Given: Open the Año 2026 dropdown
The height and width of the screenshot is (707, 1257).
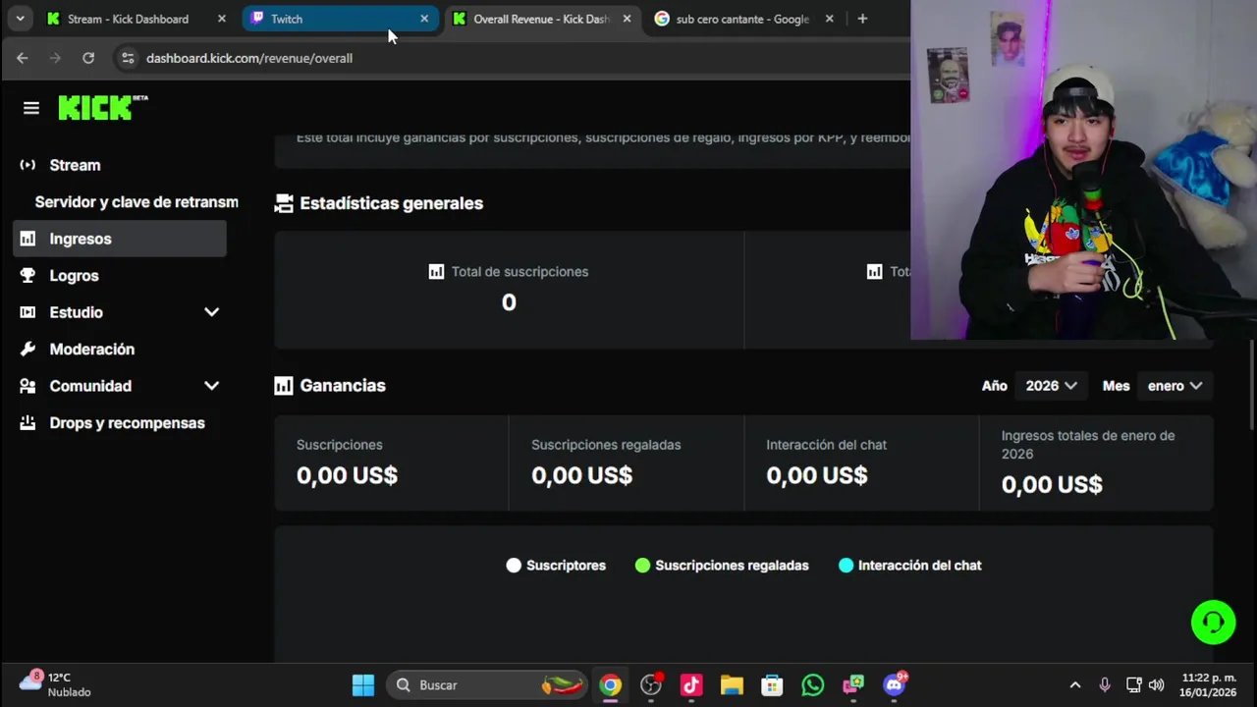Looking at the screenshot, I should click(1051, 386).
